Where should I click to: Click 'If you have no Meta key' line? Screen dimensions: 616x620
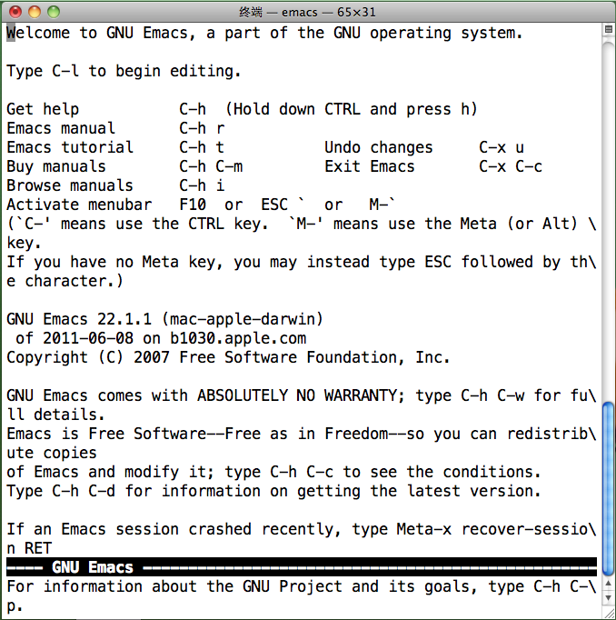[302, 262]
